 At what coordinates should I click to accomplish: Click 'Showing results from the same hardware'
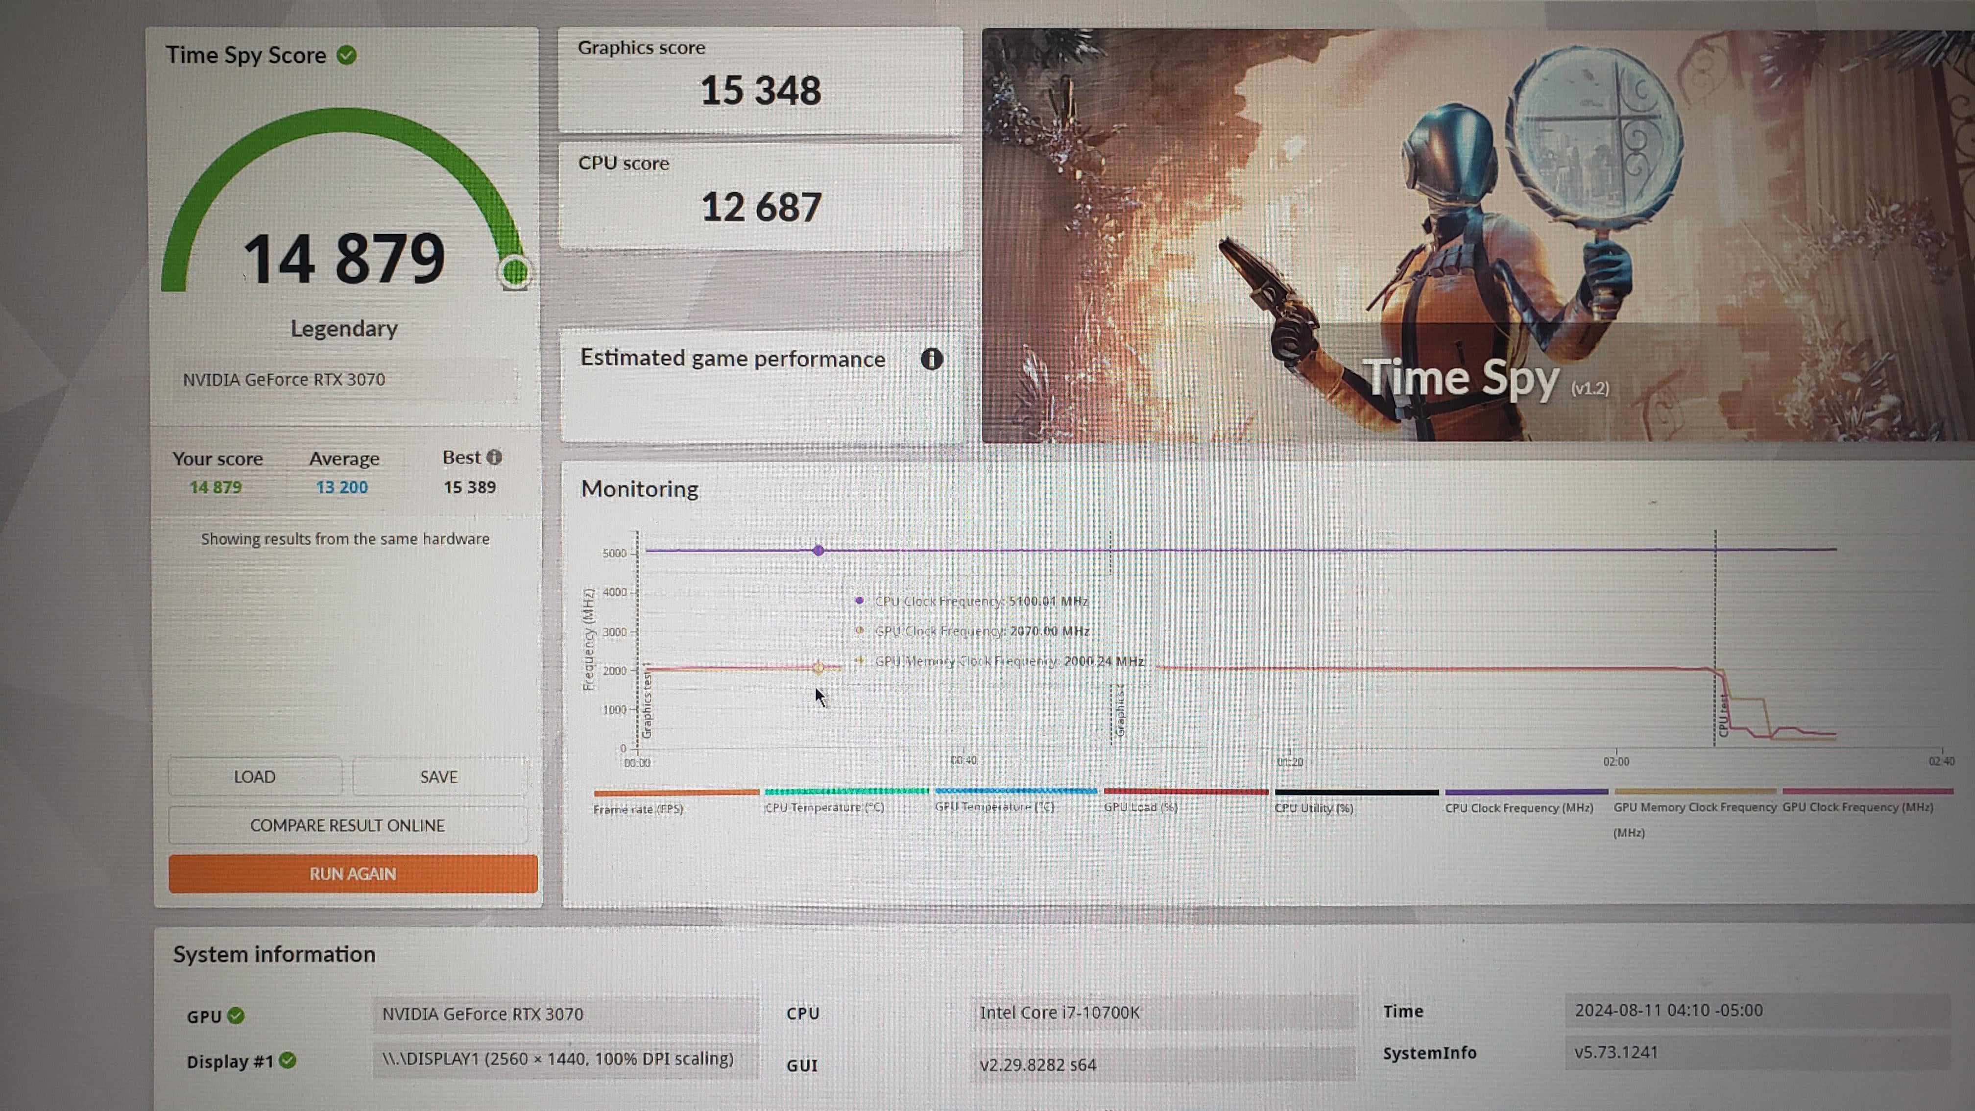[345, 539]
